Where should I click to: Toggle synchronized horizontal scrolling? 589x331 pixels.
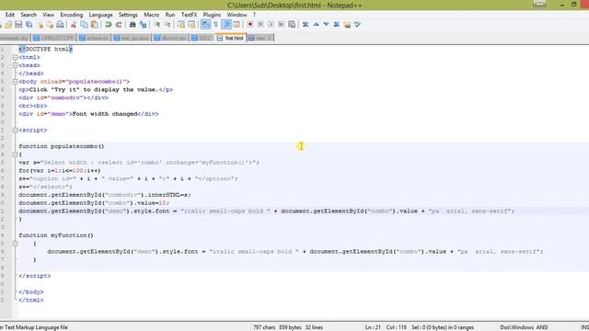(191, 25)
